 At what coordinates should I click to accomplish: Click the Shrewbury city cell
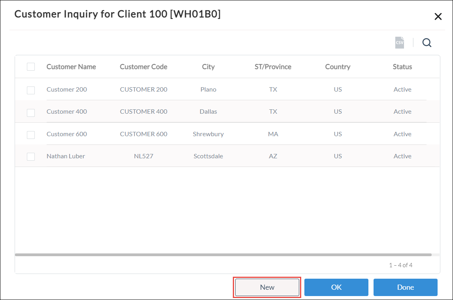tap(208, 134)
